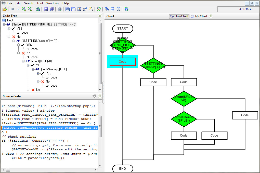Export the flowchart to Word
The width and height of the screenshot is (260, 173).
[x=68, y=9]
